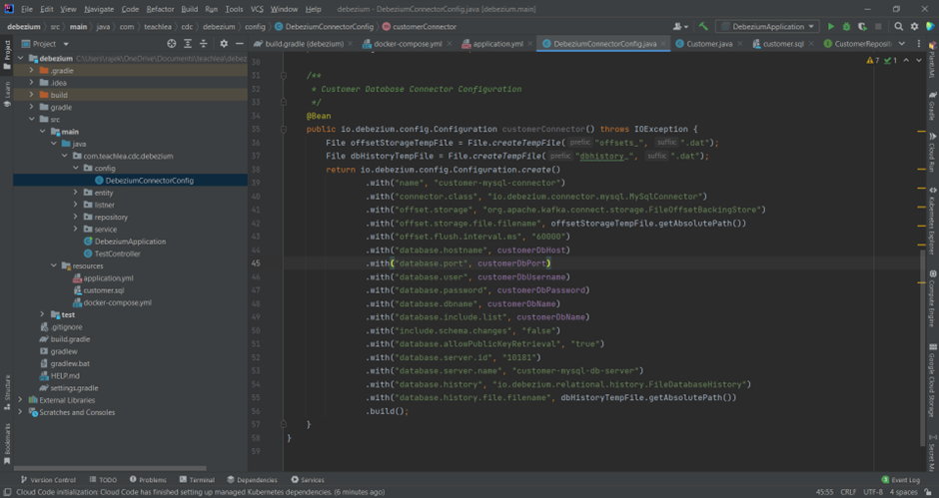Expand External Libraries node
Image resolution: width=939 pixels, height=498 pixels.
[x=21, y=400]
